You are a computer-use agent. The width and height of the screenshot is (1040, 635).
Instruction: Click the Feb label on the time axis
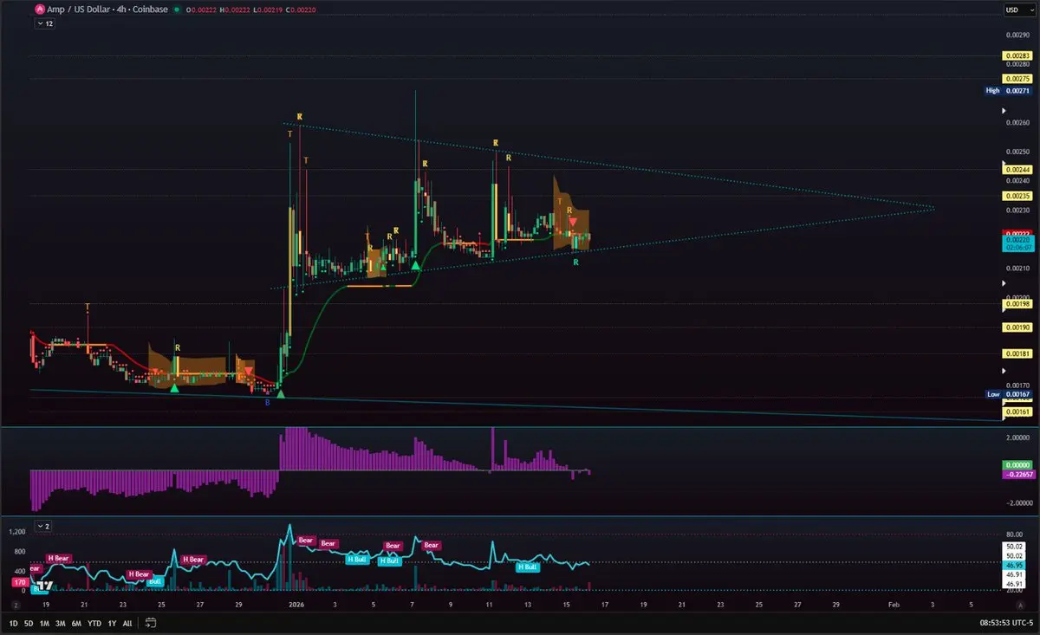[894, 604]
